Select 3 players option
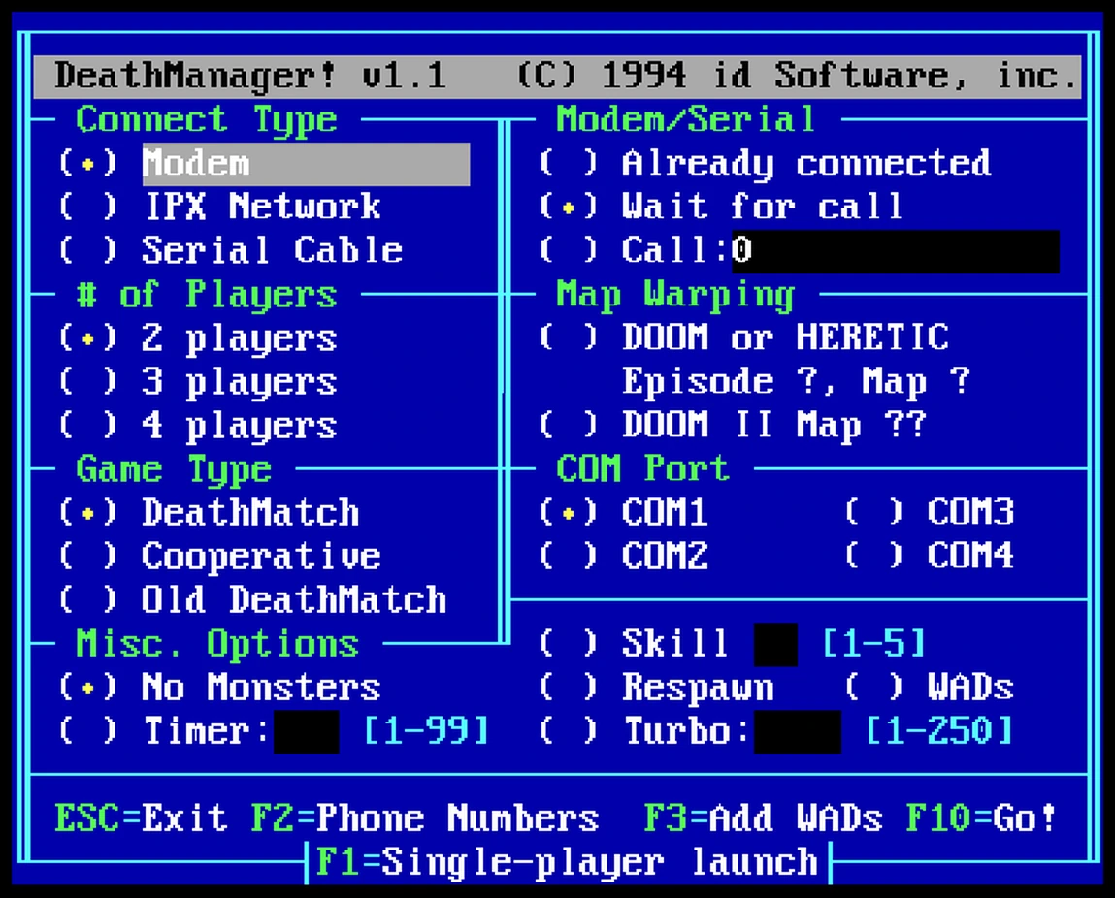 pyautogui.click(x=198, y=382)
